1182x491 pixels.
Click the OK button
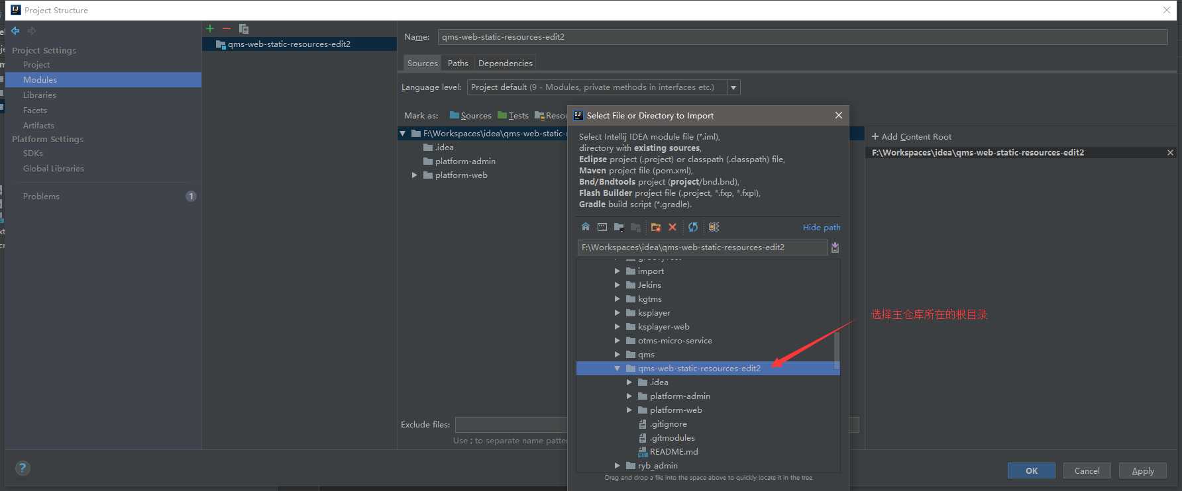pos(1032,470)
